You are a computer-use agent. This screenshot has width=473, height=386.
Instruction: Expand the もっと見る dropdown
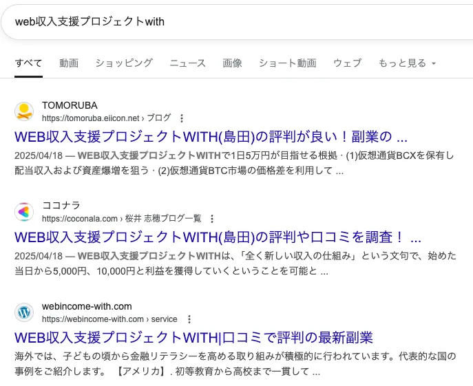point(407,63)
